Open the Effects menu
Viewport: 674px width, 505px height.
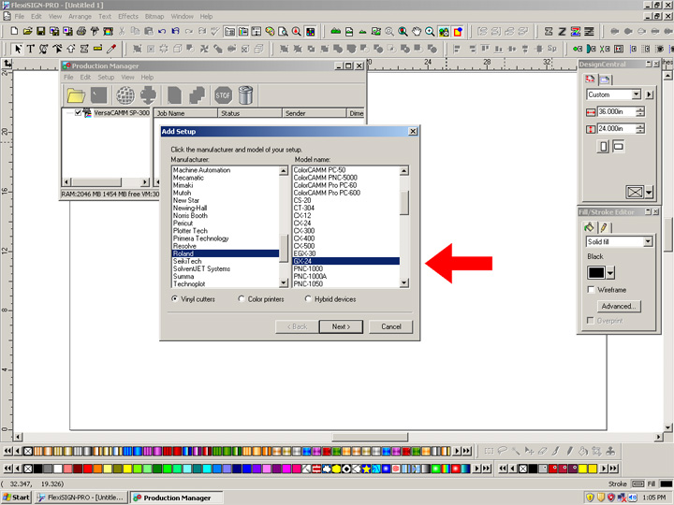click(128, 16)
